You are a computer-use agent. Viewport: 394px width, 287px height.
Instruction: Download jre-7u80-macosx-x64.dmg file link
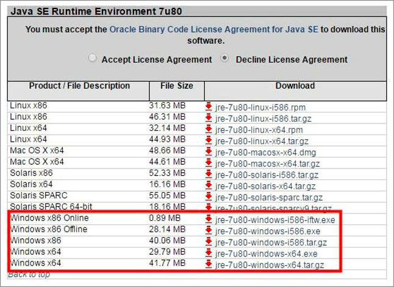pos(265,153)
